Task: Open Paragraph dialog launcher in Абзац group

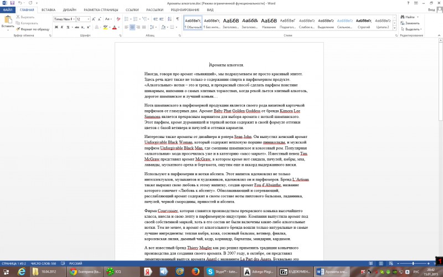Action: pos(179,35)
